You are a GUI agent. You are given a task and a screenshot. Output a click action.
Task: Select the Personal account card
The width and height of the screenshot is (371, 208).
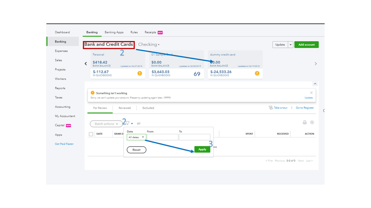coord(118,65)
